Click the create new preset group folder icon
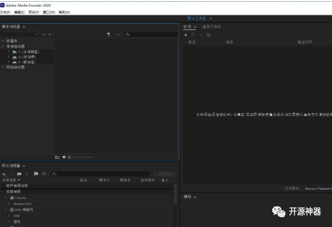The image size is (332, 227). pyautogui.click(x=19, y=174)
